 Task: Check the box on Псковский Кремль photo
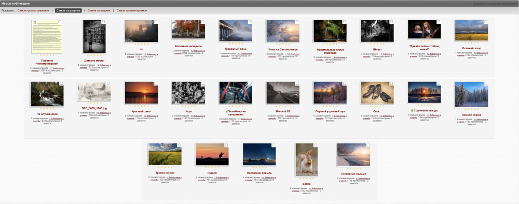coord(274,145)
